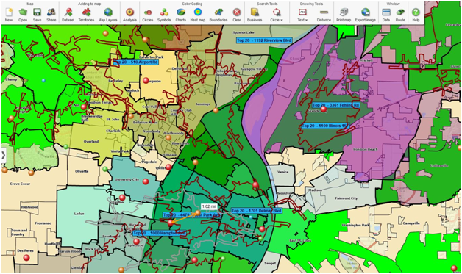Expand the Circle search dropdown

[277, 15]
